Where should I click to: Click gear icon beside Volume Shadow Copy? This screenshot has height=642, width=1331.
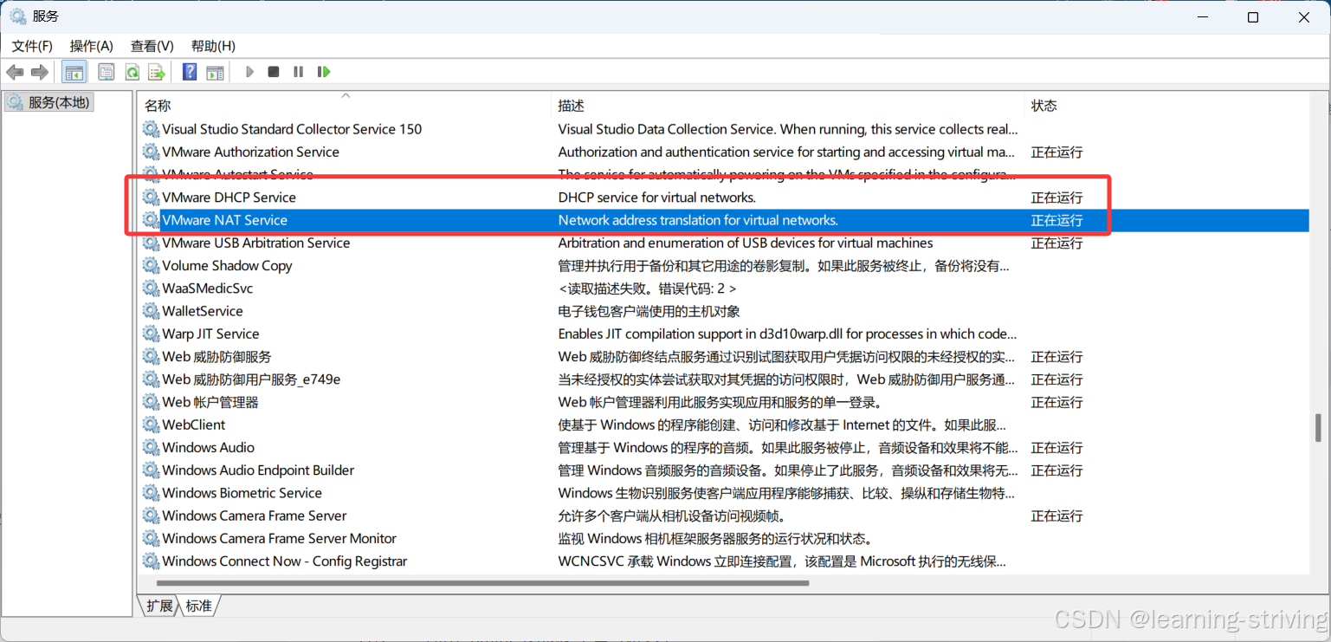[x=152, y=266]
